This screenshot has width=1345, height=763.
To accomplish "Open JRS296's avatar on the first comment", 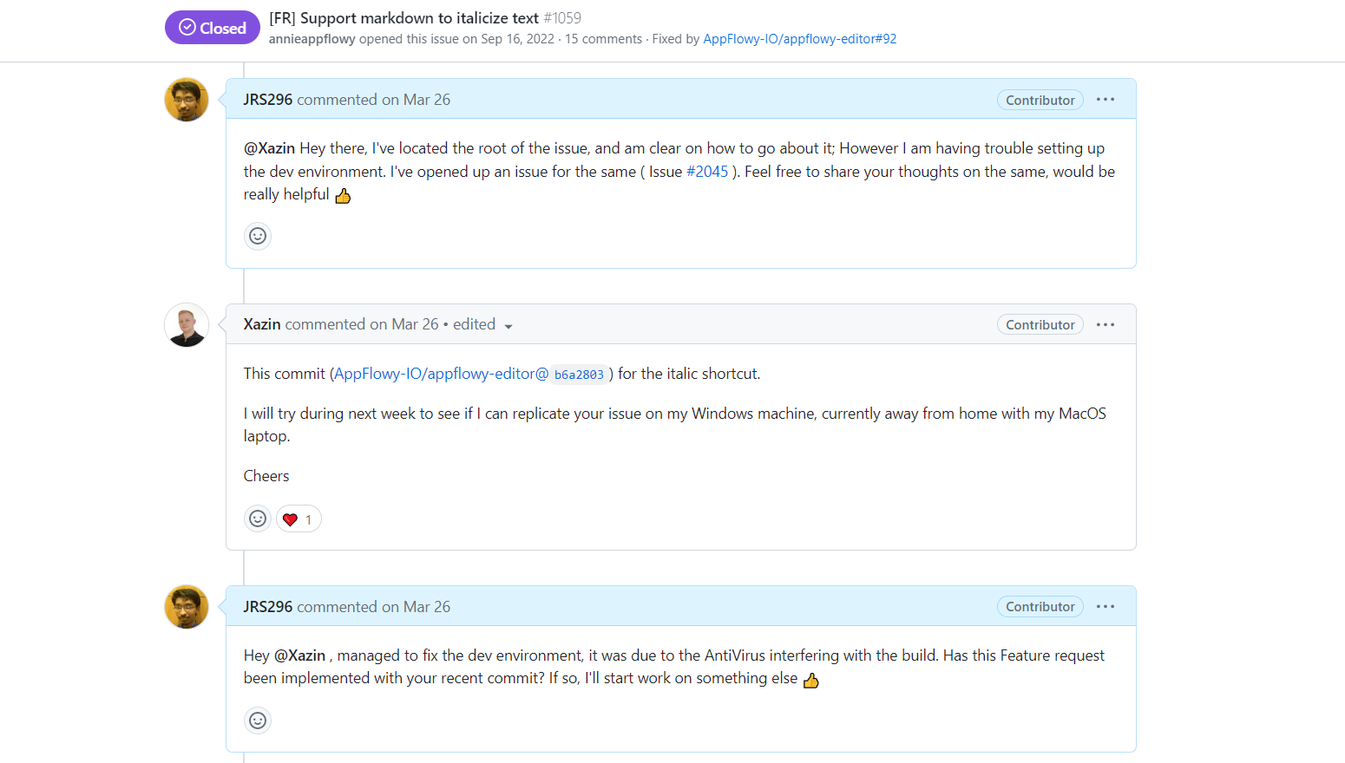I will (187, 100).
